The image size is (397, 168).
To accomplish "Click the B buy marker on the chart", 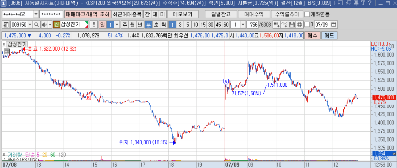I will tap(88, 98).
